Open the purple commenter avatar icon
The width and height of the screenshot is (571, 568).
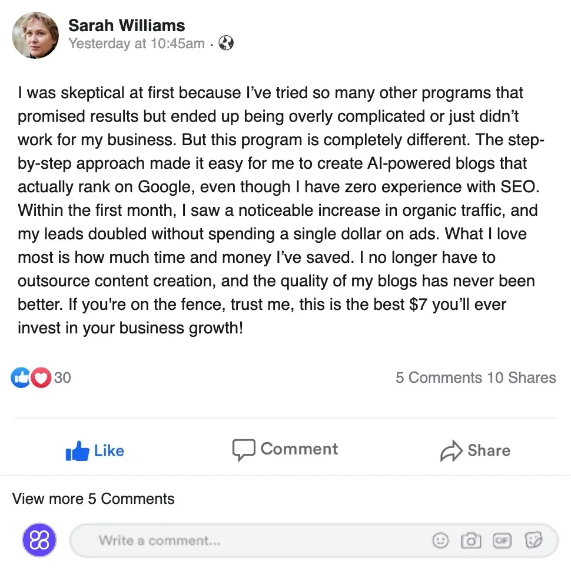pos(39,540)
